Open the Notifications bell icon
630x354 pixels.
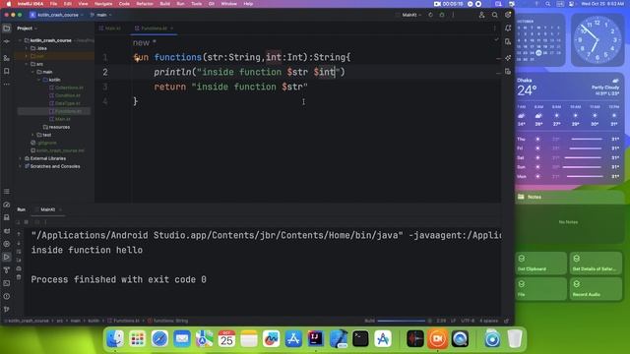[x=508, y=29]
